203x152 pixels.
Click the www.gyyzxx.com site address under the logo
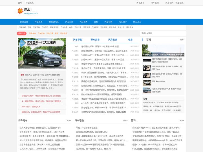pos(31,13)
